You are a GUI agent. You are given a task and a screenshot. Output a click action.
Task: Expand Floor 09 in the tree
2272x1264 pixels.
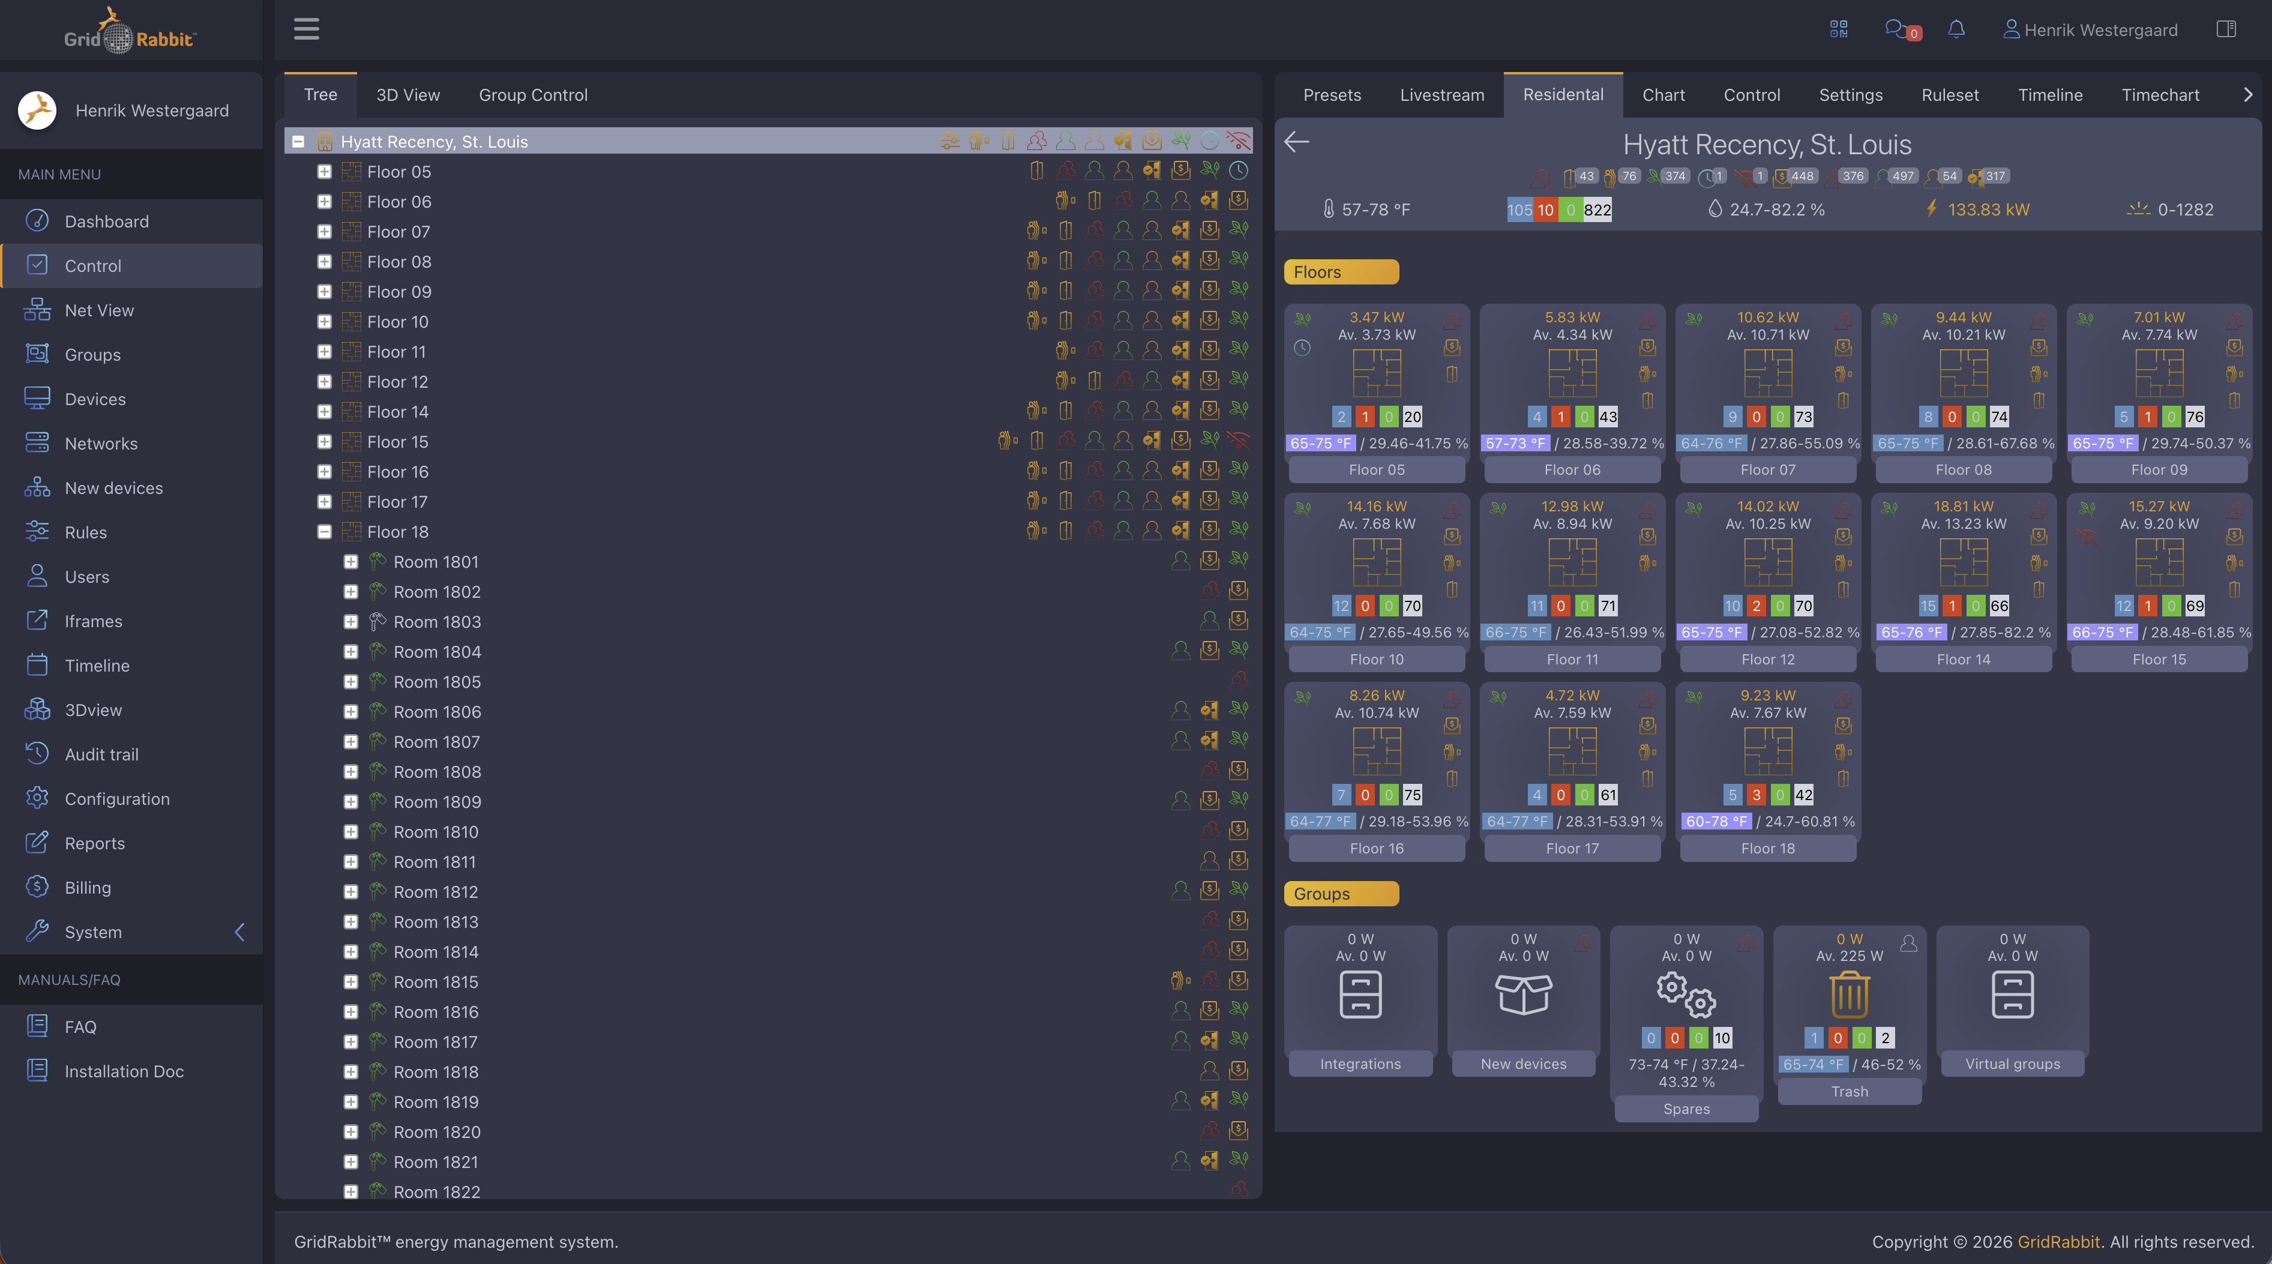point(325,292)
